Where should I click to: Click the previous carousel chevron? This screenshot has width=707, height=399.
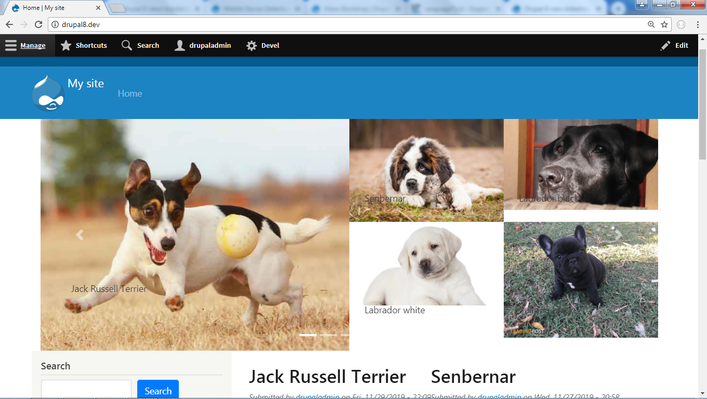point(79,235)
